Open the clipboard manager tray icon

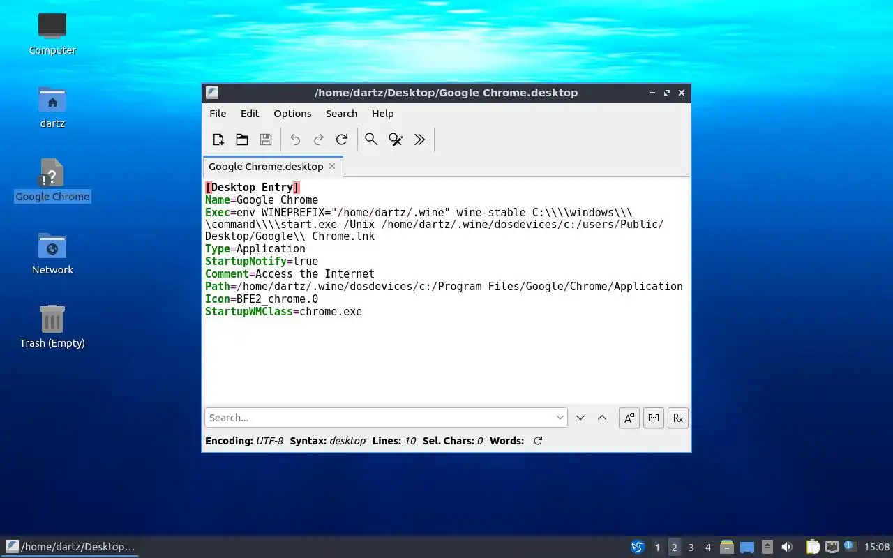point(813,547)
